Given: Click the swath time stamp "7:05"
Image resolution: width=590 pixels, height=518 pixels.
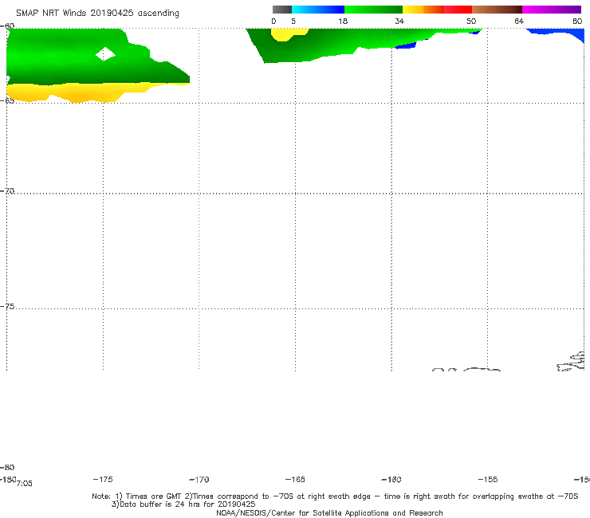Looking at the screenshot, I should (25, 484).
